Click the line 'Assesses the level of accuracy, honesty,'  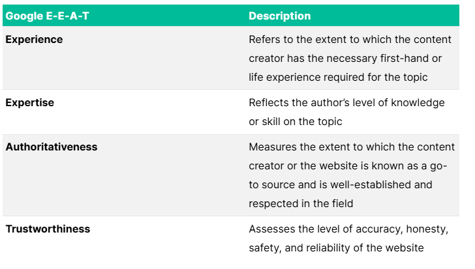click(x=346, y=229)
